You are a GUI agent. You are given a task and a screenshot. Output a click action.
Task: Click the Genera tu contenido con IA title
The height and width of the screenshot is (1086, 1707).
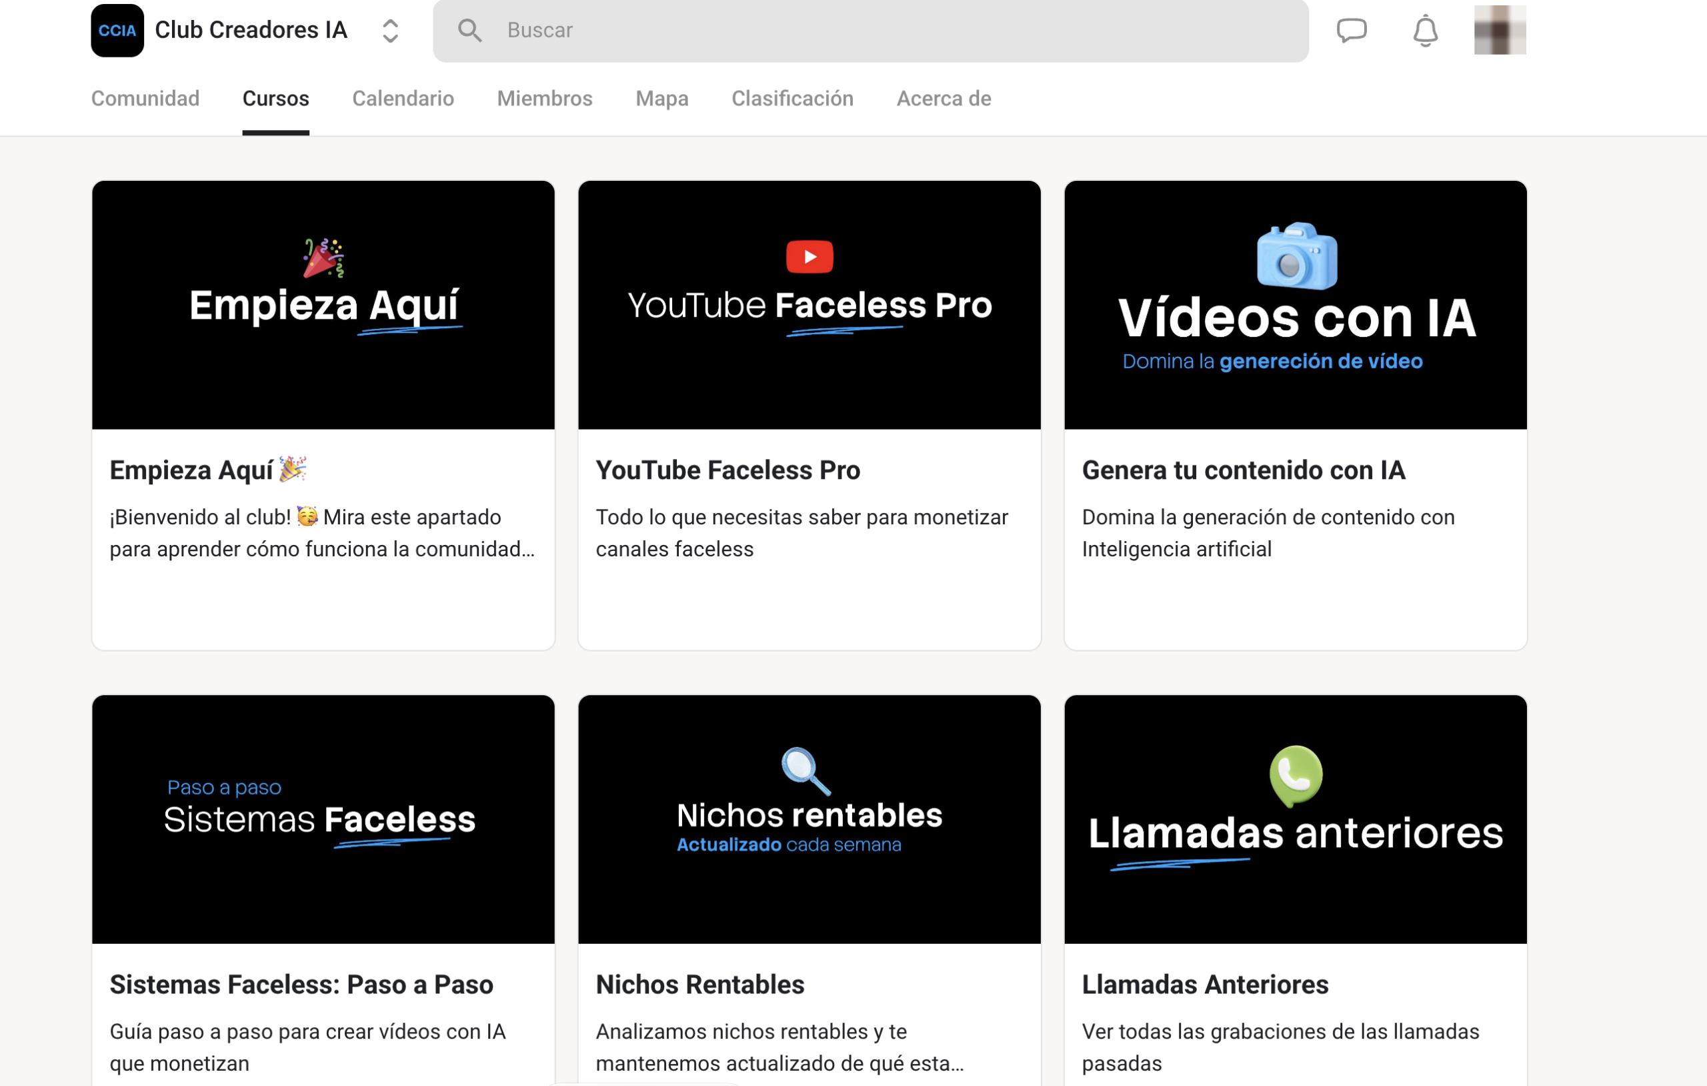click(1244, 470)
